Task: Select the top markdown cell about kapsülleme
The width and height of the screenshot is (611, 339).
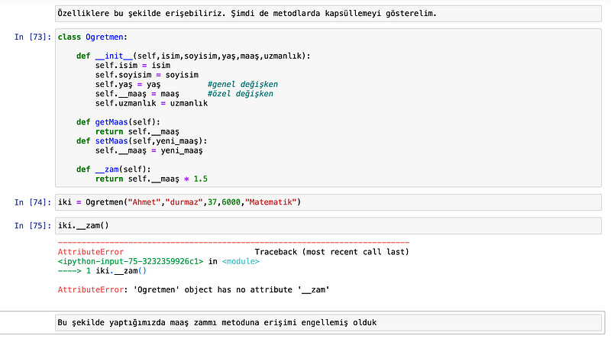Action: click(x=328, y=14)
